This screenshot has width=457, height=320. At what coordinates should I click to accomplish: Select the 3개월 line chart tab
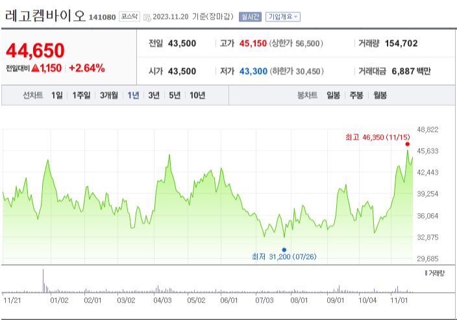tap(109, 95)
